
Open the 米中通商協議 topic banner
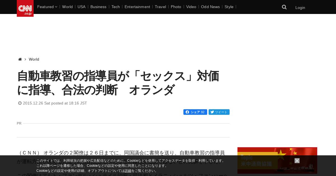coord(277,160)
